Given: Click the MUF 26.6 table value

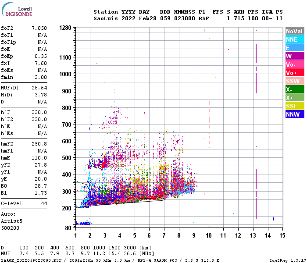Looking at the screenshot, I should (x=130, y=254).
